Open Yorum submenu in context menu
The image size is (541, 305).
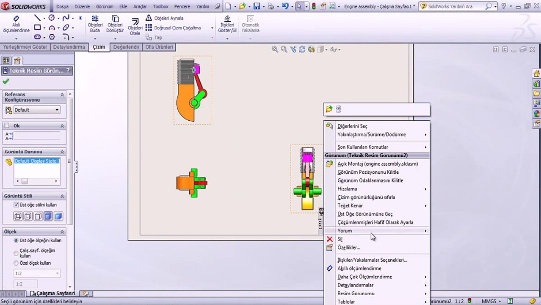click(377, 231)
